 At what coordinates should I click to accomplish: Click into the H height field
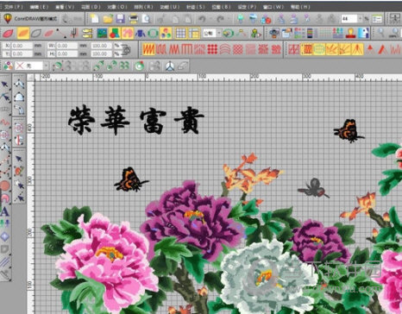click(x=66, y=53)
